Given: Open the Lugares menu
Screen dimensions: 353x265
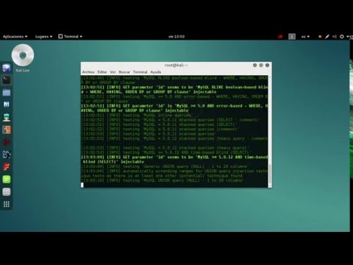Looking at the screenshot, I should point(43,37).
